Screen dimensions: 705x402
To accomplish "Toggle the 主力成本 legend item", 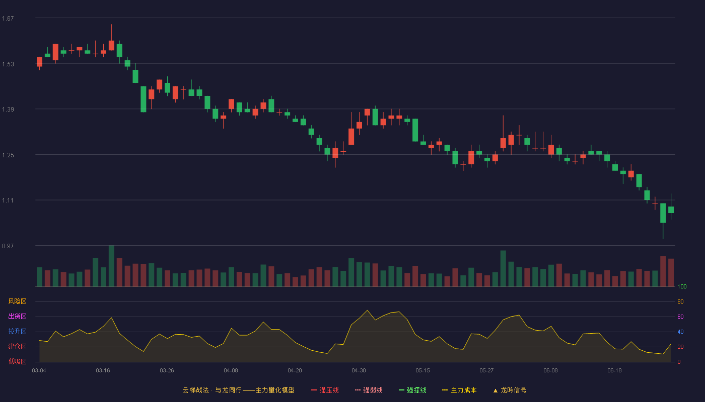I will click(x=459, y=390).
